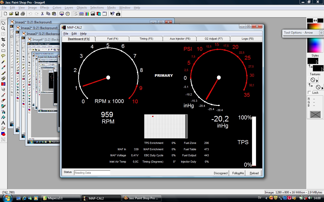Switch to the Aux Injector (F6) tab

pos(180,39)
